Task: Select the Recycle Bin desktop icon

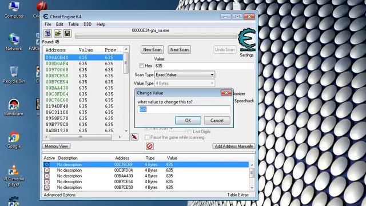Action: (x=14, y=75)
